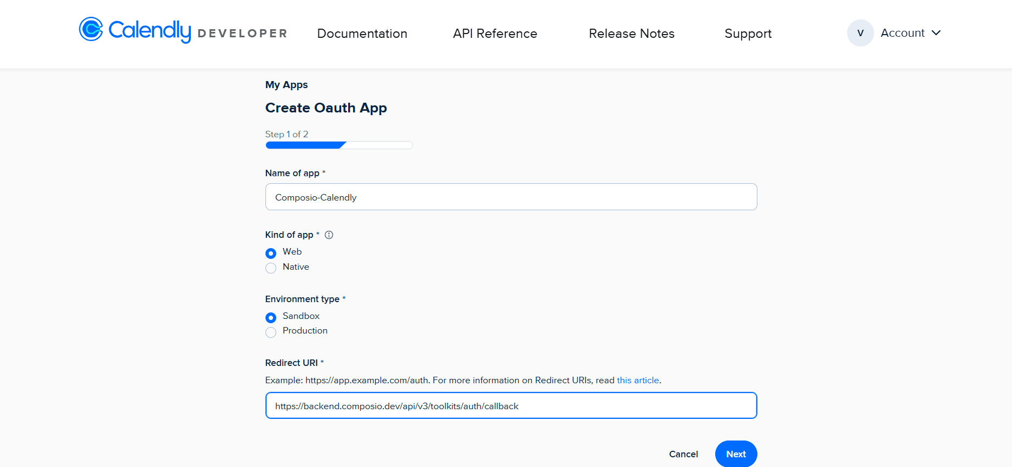Select the Web radio button
This screenshot has width=1012, height=467.
271,253
